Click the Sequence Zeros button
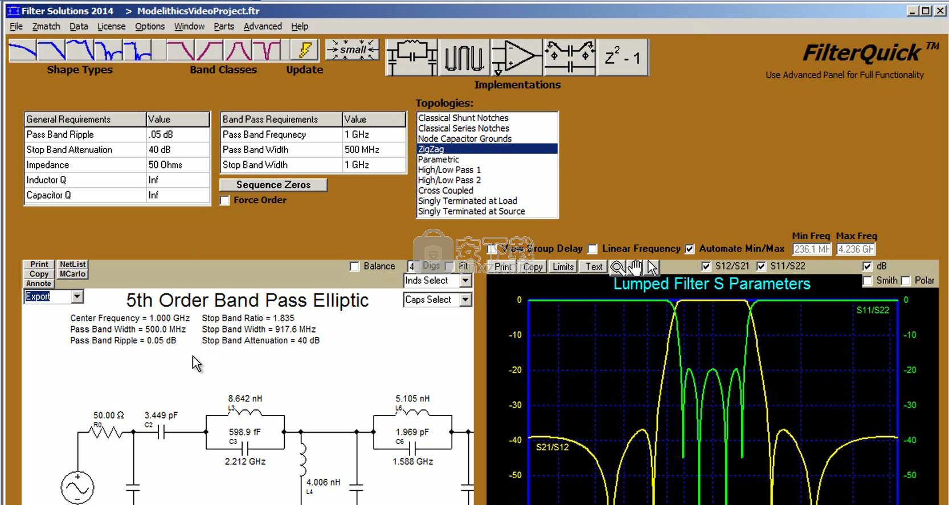 [x=273, y=185]
